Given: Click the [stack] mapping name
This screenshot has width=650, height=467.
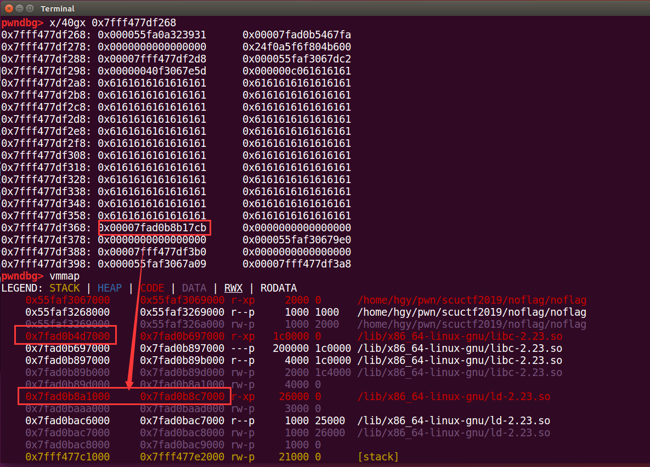Looking at the screenshot, I should (377, 457).
